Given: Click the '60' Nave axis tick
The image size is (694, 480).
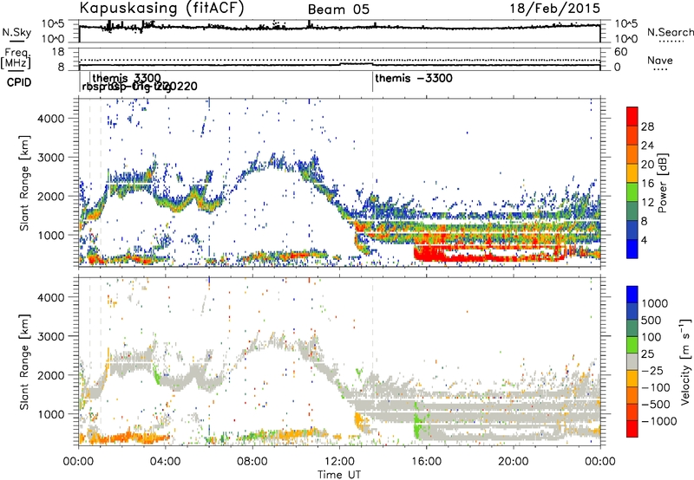Looking at the screenshot, I should (621, 52).
